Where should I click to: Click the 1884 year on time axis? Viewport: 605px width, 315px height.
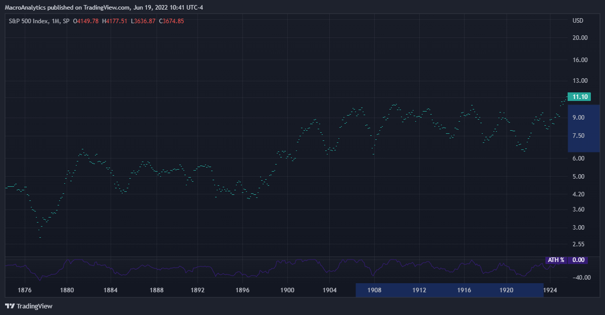coord(111,290)
